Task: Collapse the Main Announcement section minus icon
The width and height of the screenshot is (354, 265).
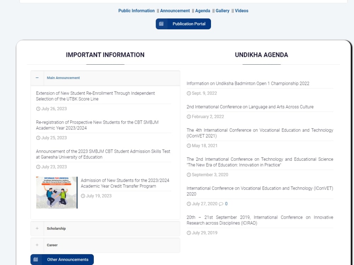Action: [37, 78]
